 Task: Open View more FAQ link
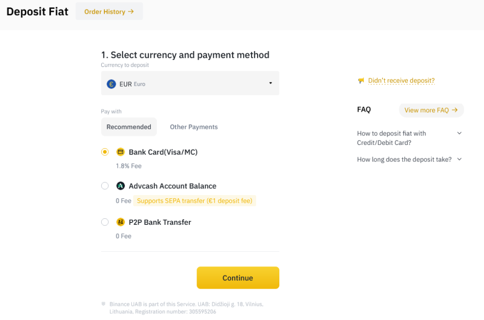coord(431,110)
